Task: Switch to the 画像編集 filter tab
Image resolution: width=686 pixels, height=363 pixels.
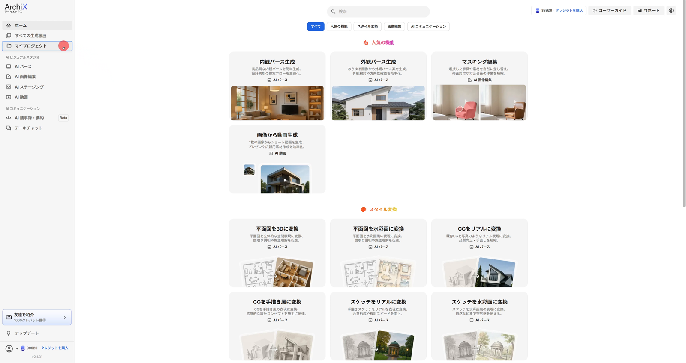Action: 394,27
